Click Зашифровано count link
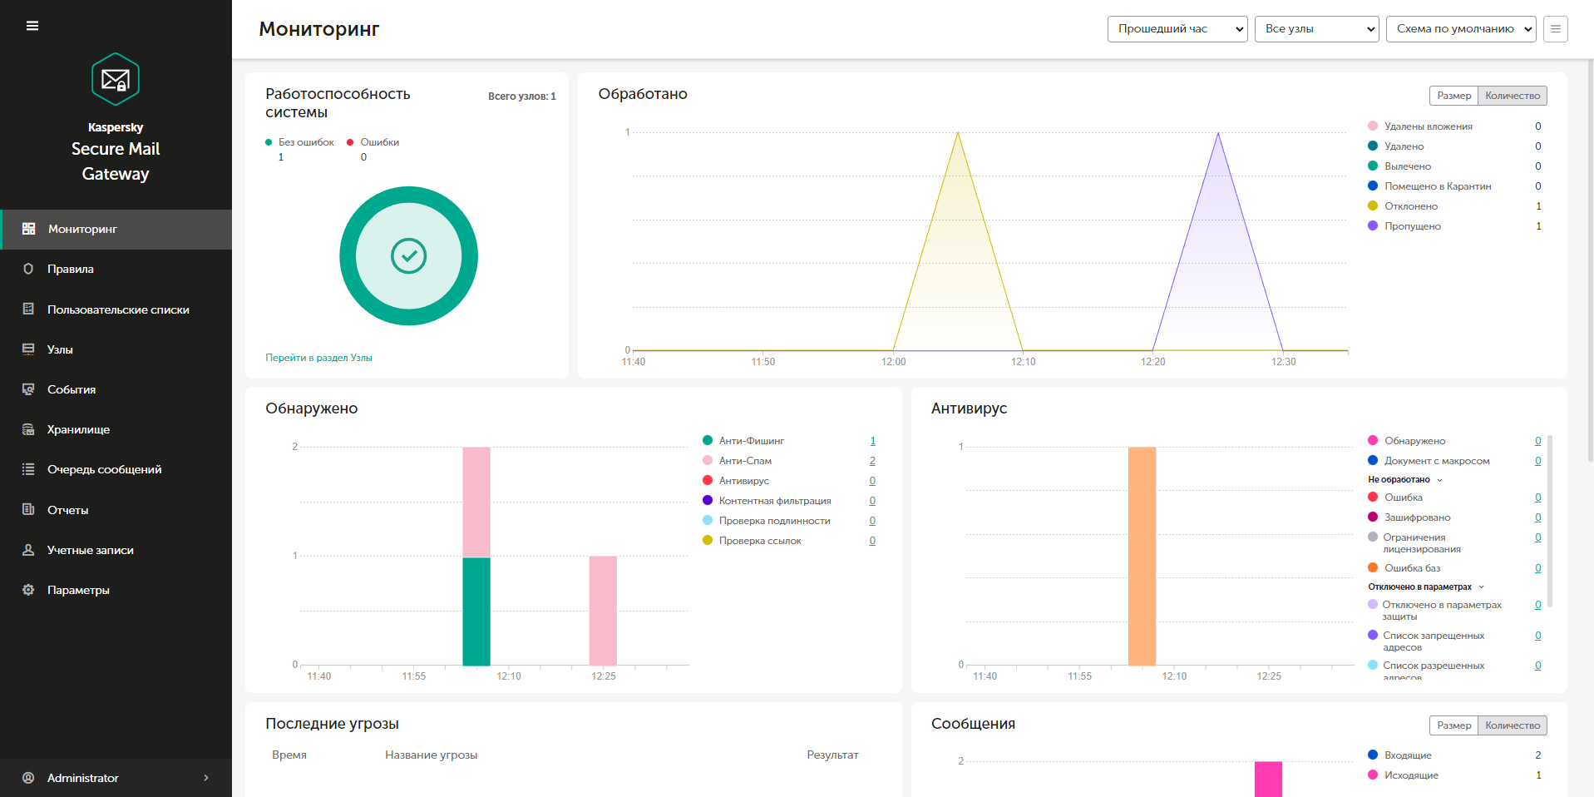This screenshot has width=1594, height=797. [1538, 517]
